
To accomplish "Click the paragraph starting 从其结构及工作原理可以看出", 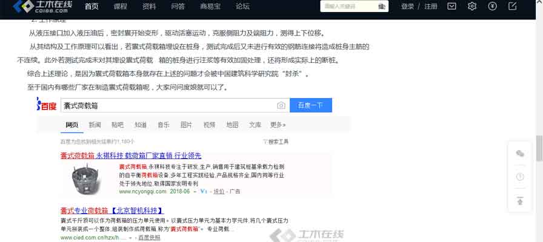I will 193,53.
